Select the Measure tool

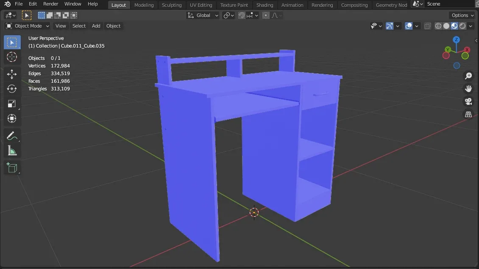[12, 150]
